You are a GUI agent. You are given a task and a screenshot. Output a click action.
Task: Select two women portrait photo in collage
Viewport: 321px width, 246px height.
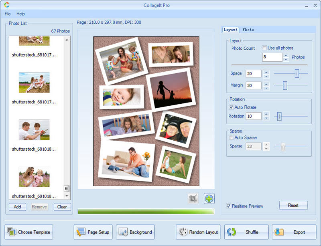tap(171, 54)
